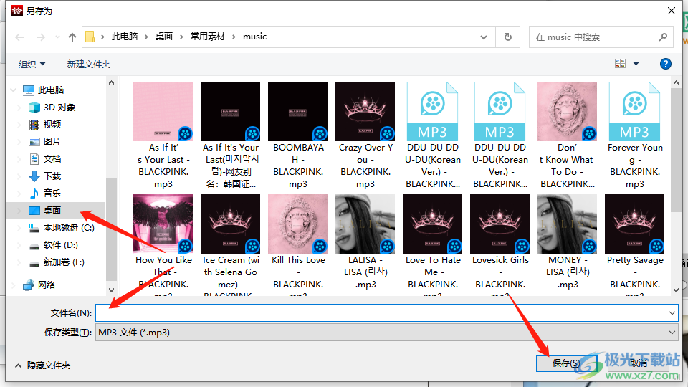Open 本地磁盘 (C:) drive
688x387 pixels.
[62, 228]
